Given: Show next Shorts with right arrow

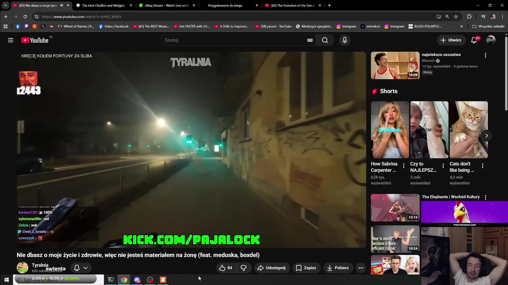Looking at the screenshot, I should point(487,136).
